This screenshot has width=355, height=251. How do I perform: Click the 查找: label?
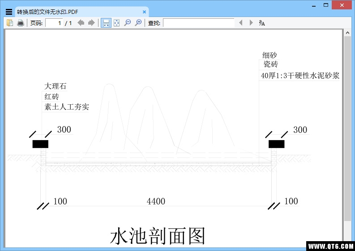(154, 23)
